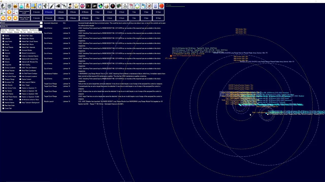This screenshot has height=182, width=325.
Task: Toggle the Salvo Target checkbox
Action: pyautogui.click(x=20, y=85)
